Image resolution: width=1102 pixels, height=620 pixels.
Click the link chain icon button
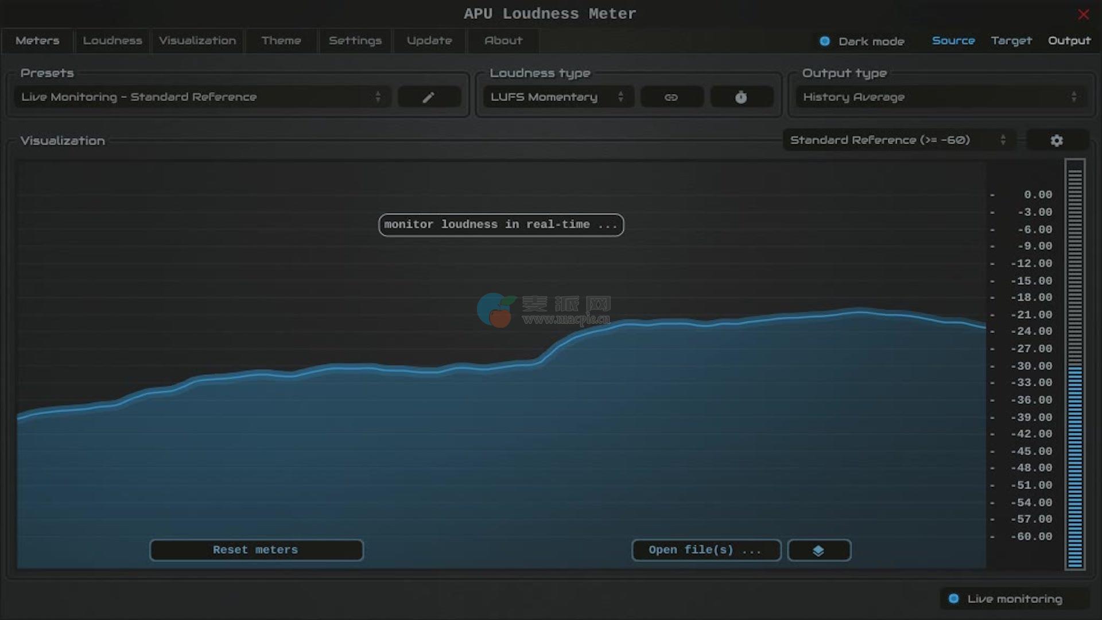[672, 97]
